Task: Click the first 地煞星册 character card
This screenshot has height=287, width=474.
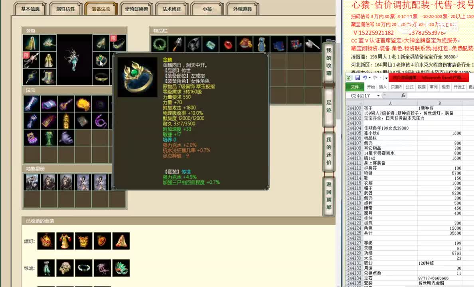Action: pyautogui.click(x=32, y=183)
